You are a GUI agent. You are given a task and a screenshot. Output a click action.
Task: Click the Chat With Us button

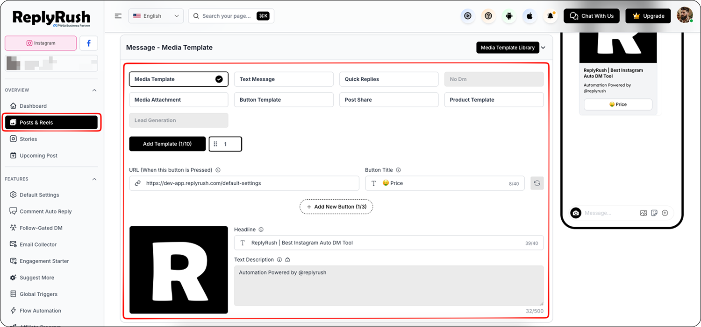592,16
